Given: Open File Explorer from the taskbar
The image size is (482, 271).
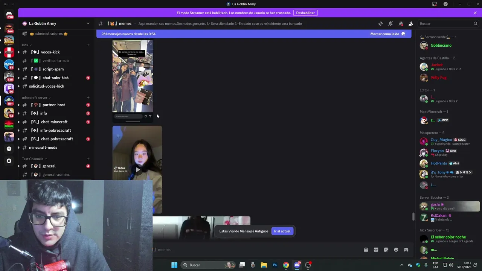Looking at the screenshot, I should [x=264, y=265].
